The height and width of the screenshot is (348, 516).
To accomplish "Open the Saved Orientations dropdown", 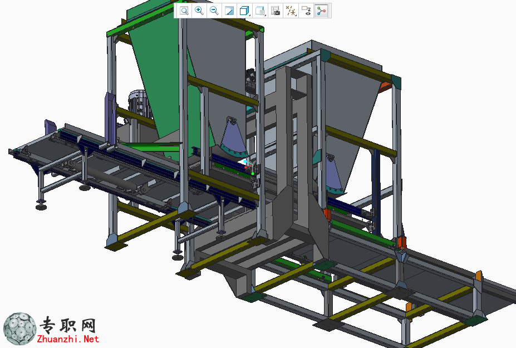I will tap(260, 11).
